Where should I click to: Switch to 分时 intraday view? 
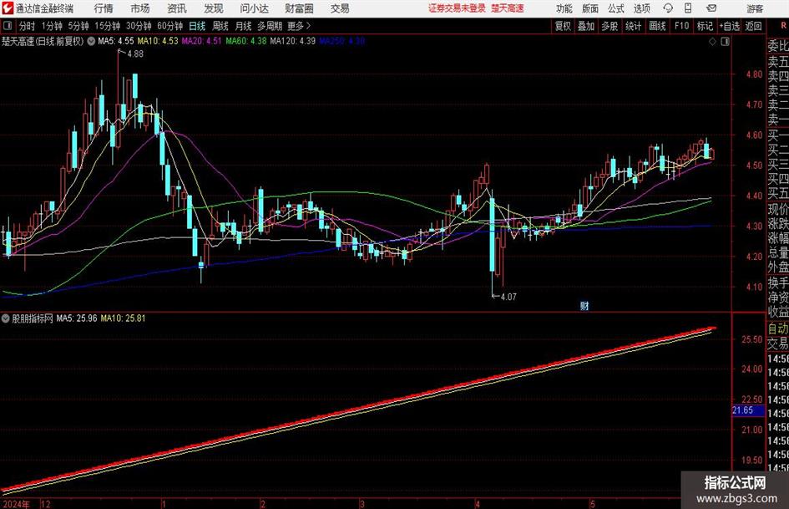point(28,26)
